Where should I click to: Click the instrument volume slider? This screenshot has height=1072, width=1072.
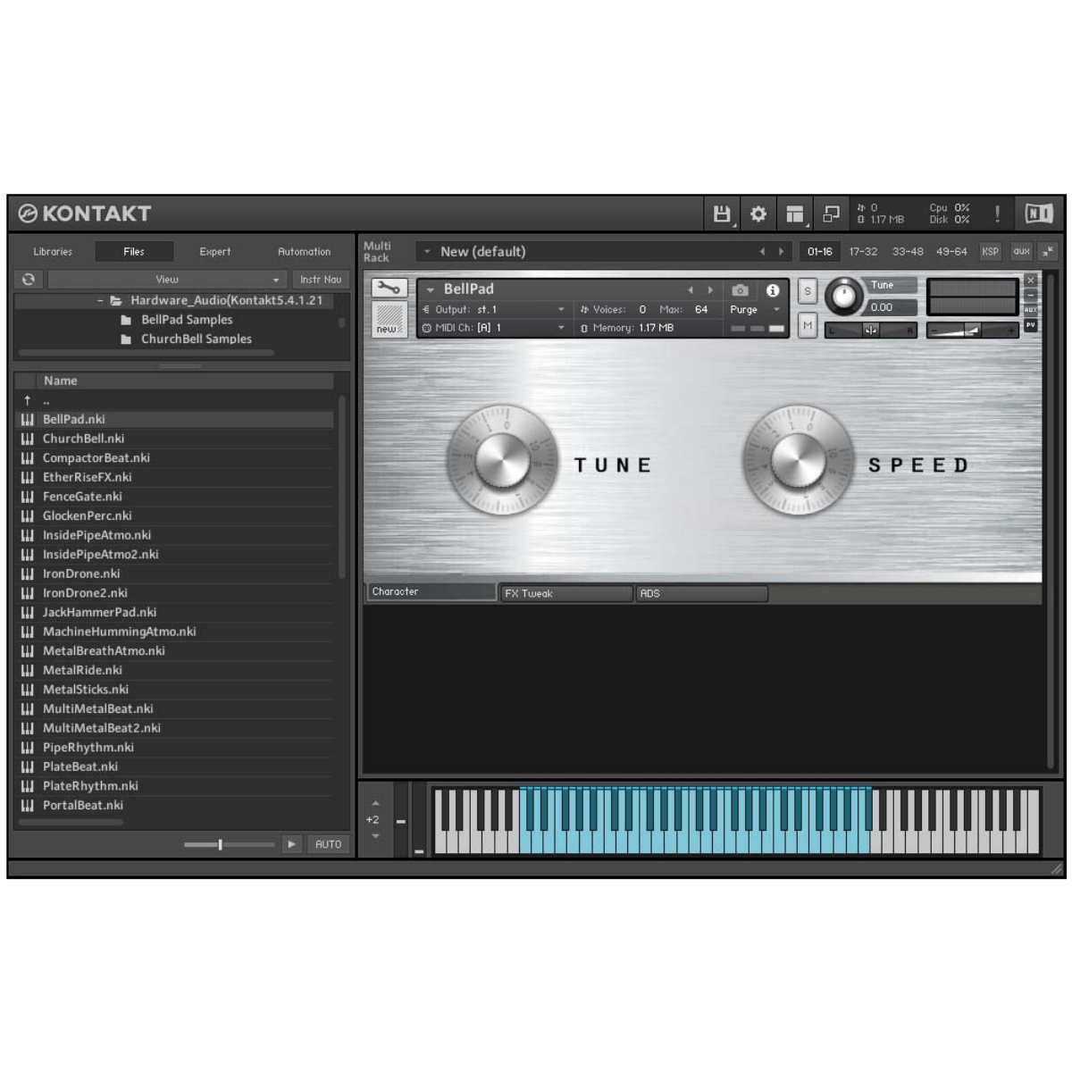[x=972, y=331]
